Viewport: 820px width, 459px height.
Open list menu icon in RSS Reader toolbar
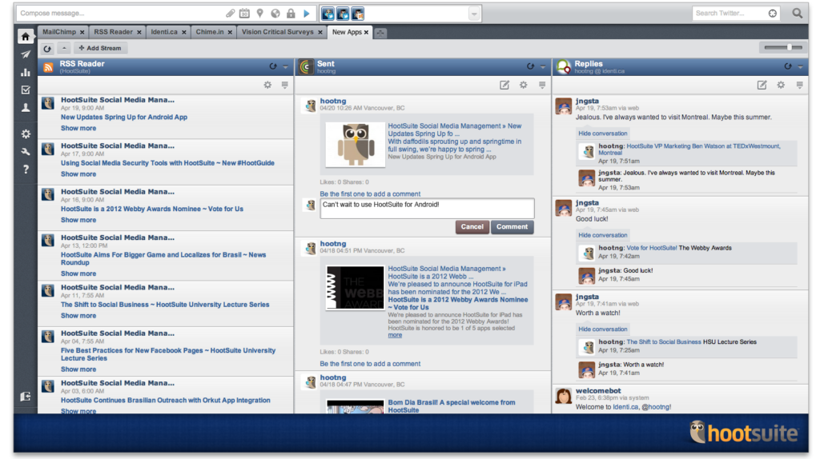click(285, 85)
